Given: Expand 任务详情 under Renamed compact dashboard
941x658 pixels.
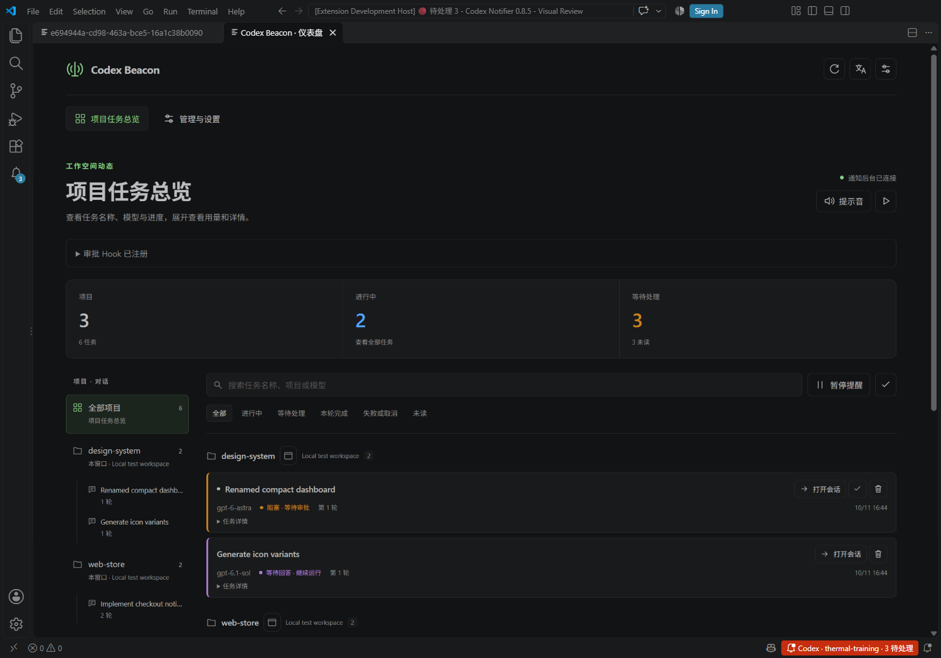Looking at the screenshot, I should 232,521.
